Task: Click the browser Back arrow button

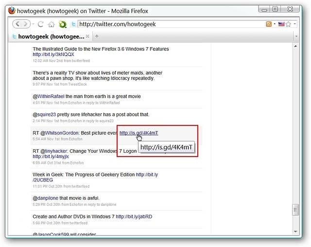Action: [x=17, y=24]
